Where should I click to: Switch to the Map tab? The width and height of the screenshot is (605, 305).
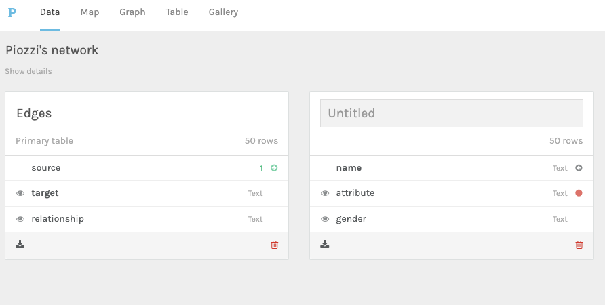click(90, 12)
